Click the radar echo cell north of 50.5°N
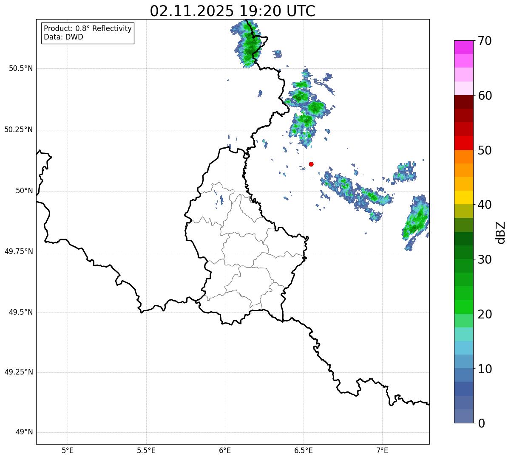This screenshot has height=459, width=511. point(249,44)
